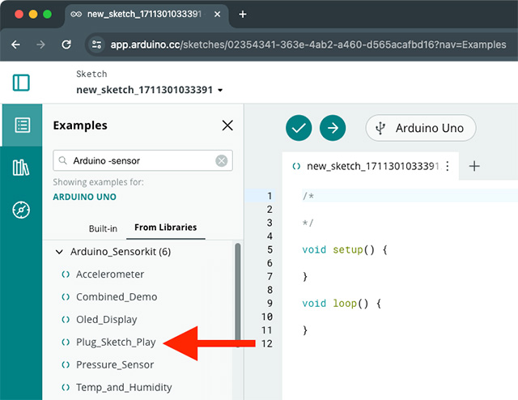The height and width of the screenshot is (400, 518).
Task: Open the Sketchbook files sidebar icon
Action: coord(22,126)
